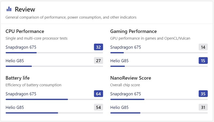This screenshot has width=214, height=122.
Task: Click the CPU Performance section title
Action: pyautogui.click(x=25, y=31)
